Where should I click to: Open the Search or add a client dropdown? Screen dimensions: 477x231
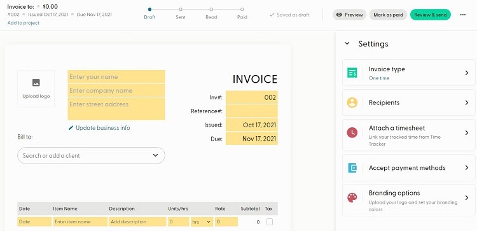click(91, 155)
